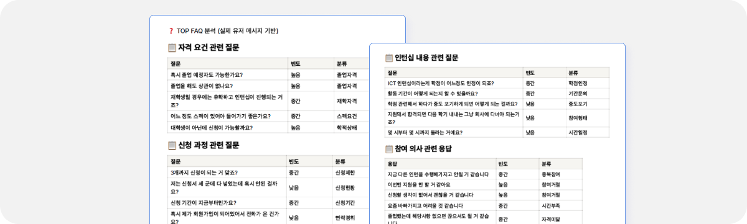This screenshot has width=747, height=224.
Task: Click the '참여형태' classification cell
Action: coord(578,118)
